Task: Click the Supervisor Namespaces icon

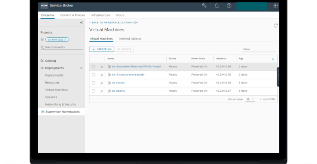Action: pyautogui.click(x=43, y=111)
